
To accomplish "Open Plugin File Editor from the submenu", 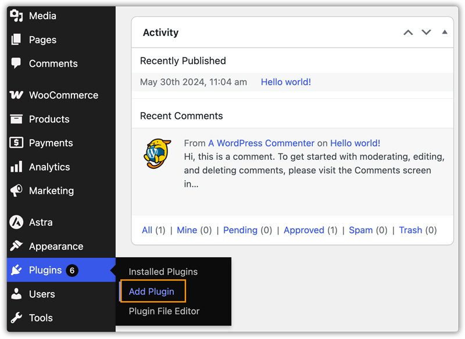I will tap(164, 311).
